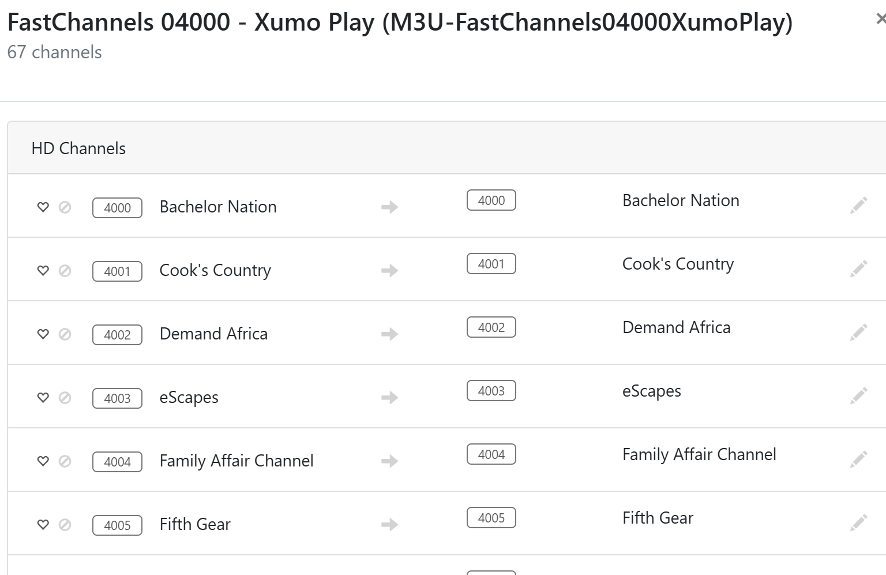Viewport: 886px width, 575px height.
Task: Select source channel number 4005 badge
Action: [x=117, y=525]
